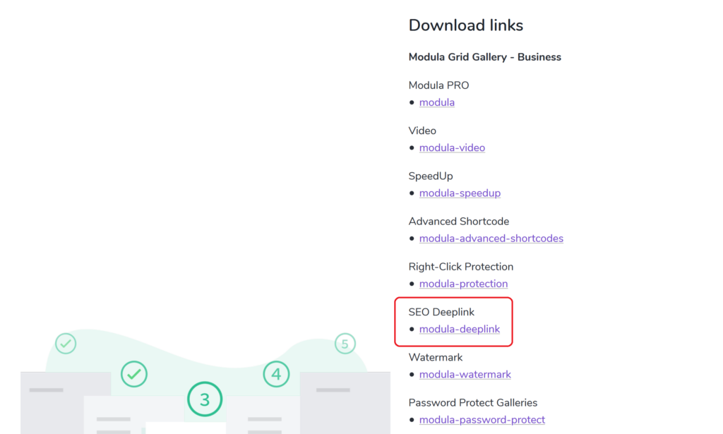This screenshot has height=434, width=723.
Task: Open the modula-watermark download link
Action: (465, 374)
